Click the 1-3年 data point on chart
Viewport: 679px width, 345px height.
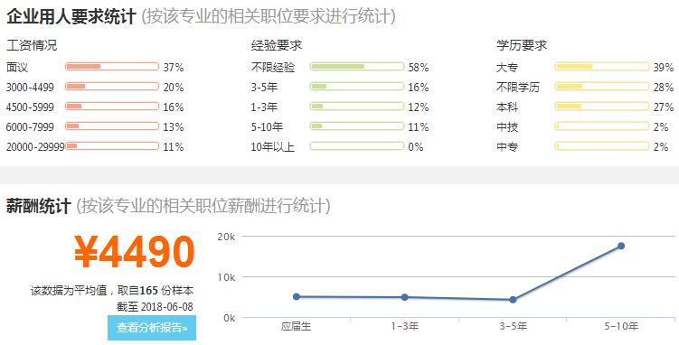[404, 297]
